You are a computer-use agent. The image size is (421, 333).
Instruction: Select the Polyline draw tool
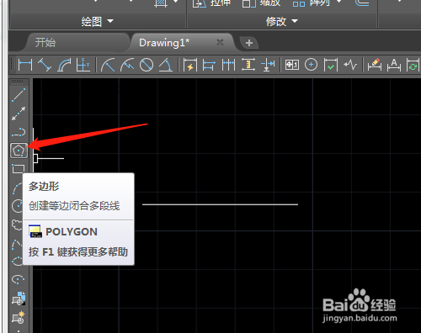[19, 132]
